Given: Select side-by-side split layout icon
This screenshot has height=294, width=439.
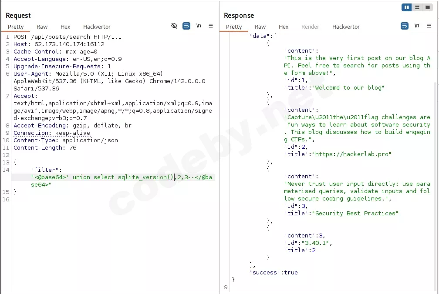Looking at the screenshot, I should 406,7.
